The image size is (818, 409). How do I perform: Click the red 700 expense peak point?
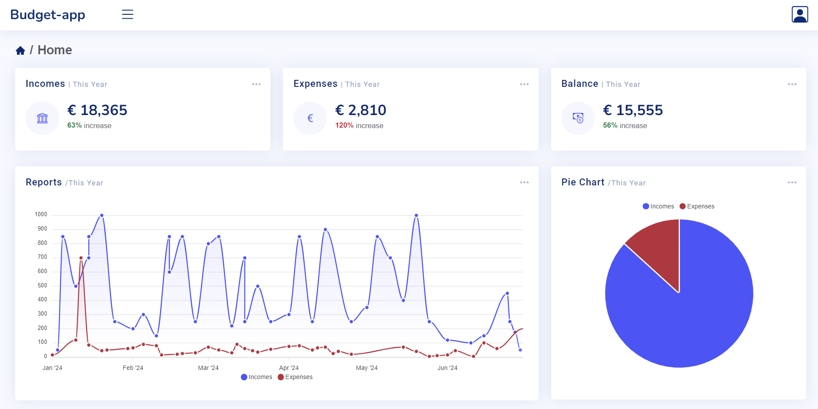81,258
